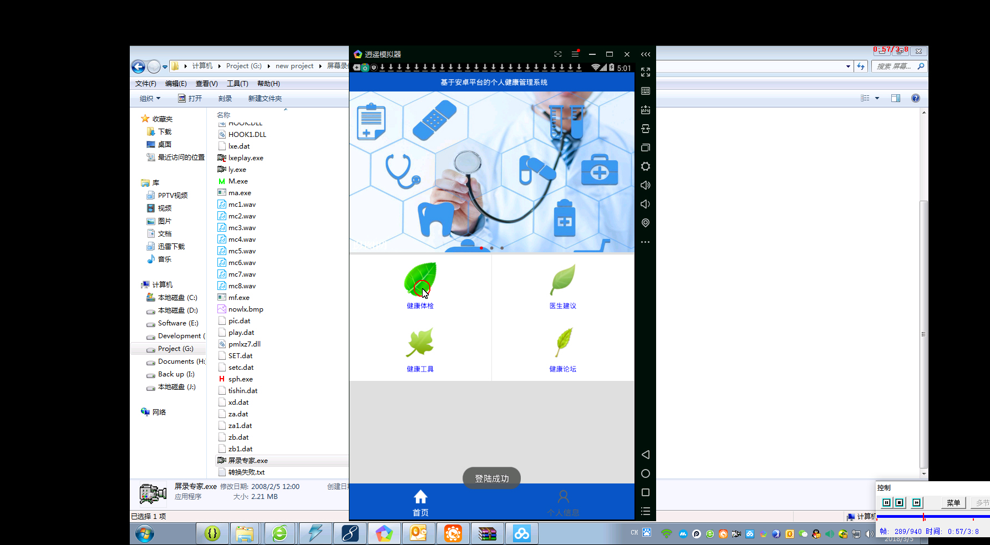Click the Explorer help question mark icon

[x=916, y=98]
